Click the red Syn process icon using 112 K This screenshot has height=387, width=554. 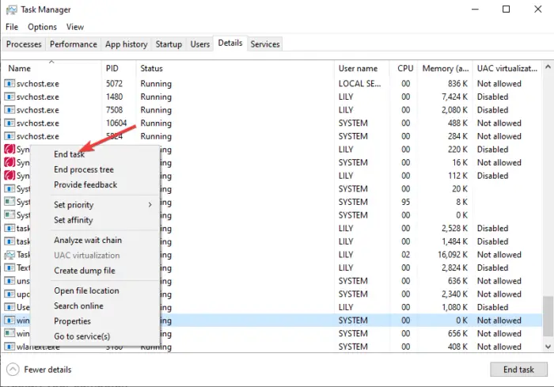point(9,176)
